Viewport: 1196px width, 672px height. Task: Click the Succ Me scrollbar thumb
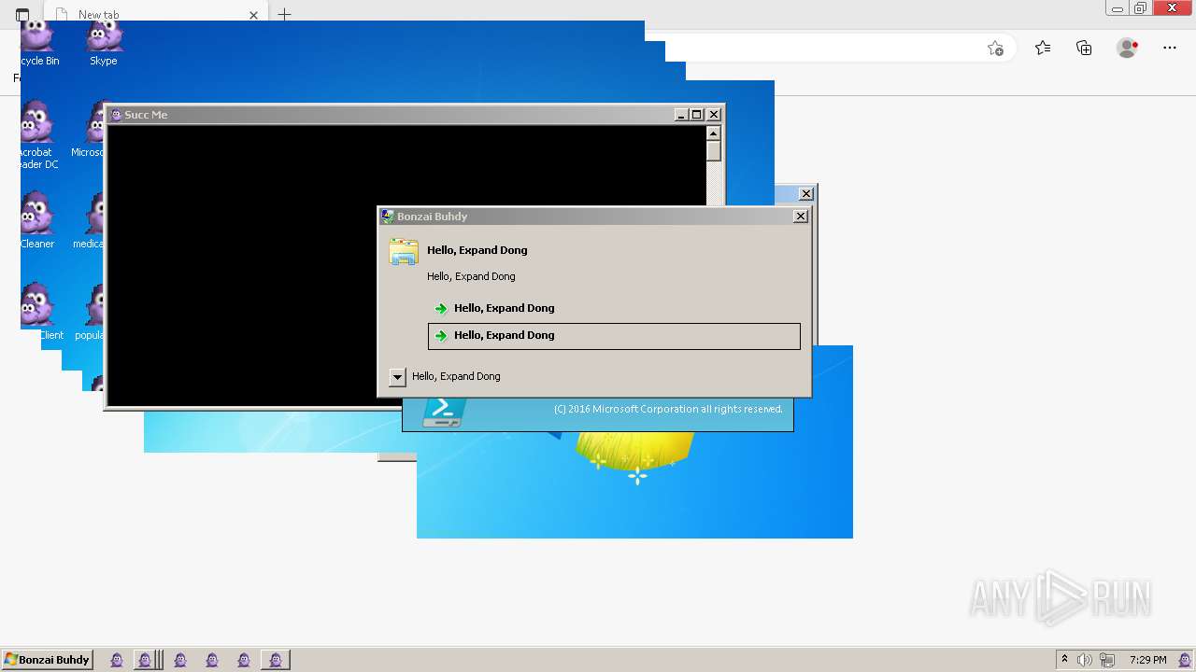(x=714, y=151)
